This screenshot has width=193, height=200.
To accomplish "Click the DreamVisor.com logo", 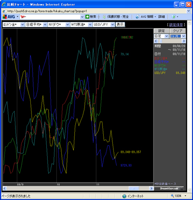I will [x=169, y=188].
